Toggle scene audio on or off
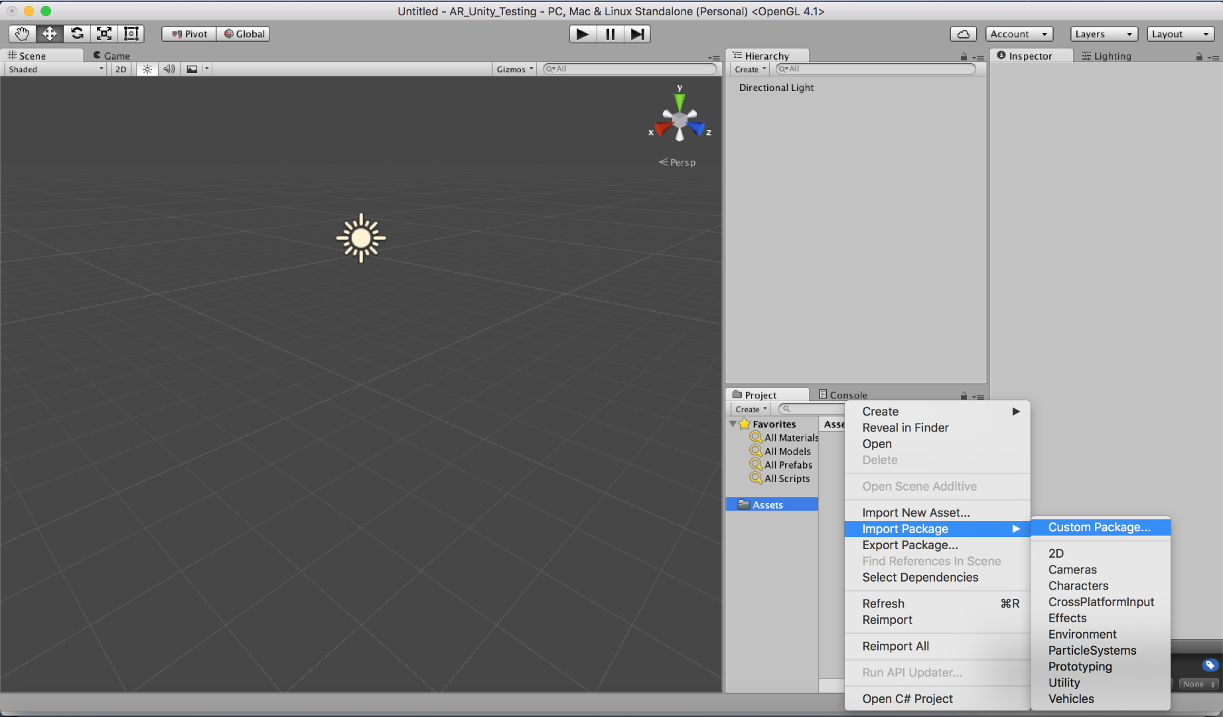Viewport: 1223px width, 717px height. (x=169, y=69)
